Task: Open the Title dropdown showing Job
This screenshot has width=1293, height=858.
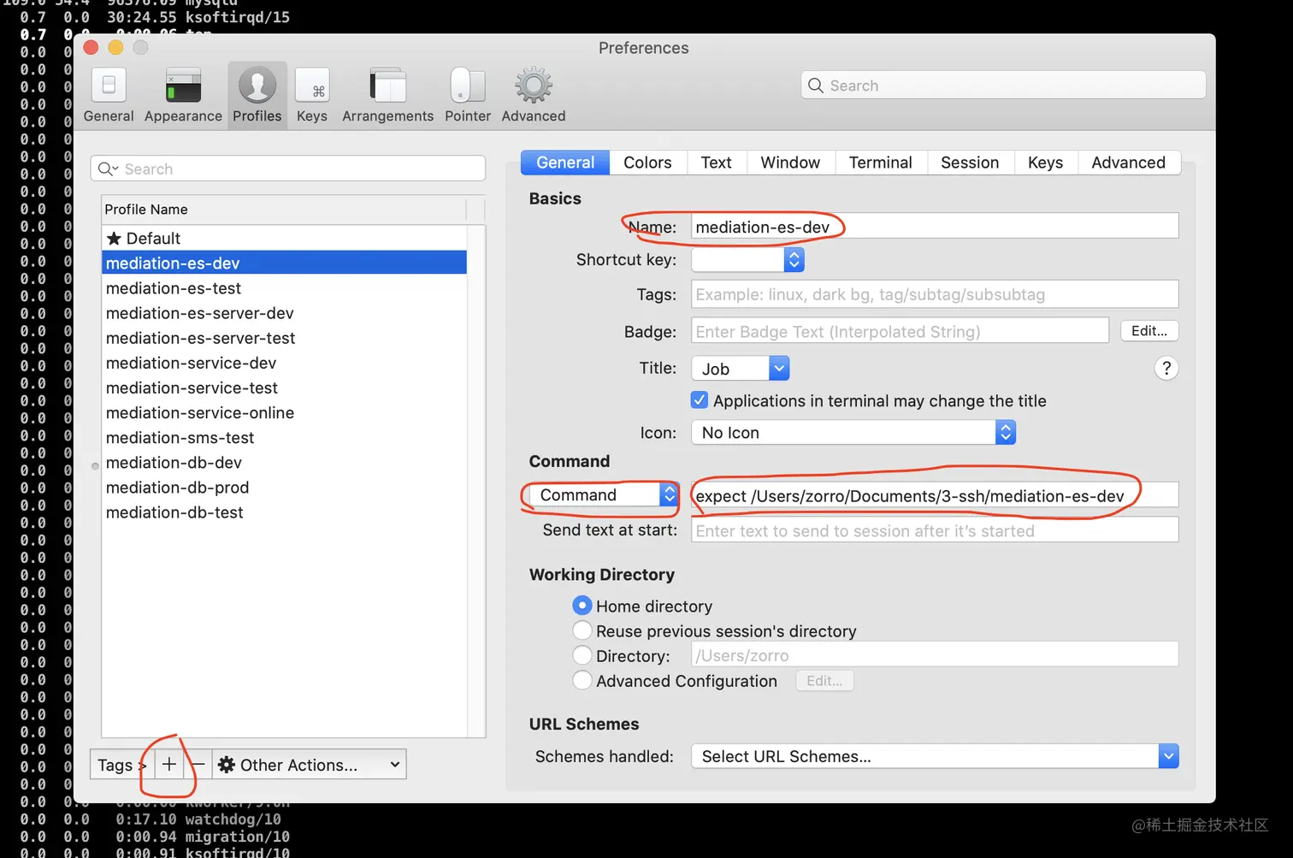Action: pos(741,369)
